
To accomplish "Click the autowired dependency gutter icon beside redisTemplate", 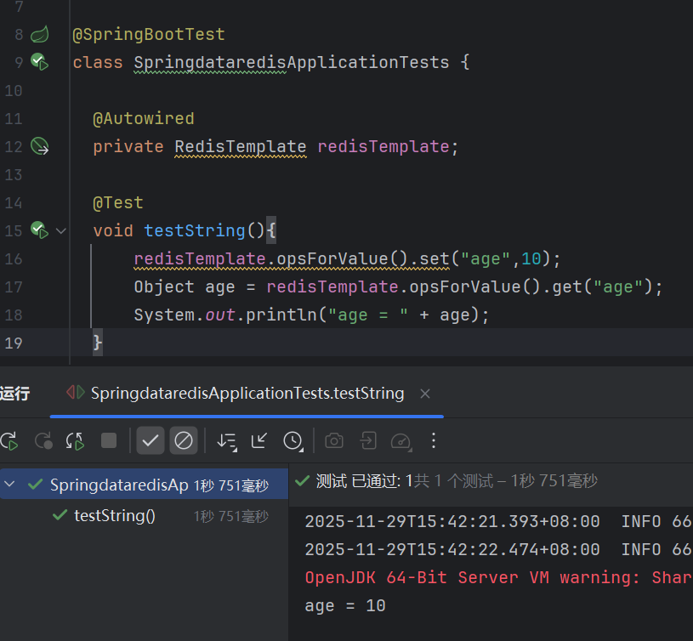I will point(39,146).
